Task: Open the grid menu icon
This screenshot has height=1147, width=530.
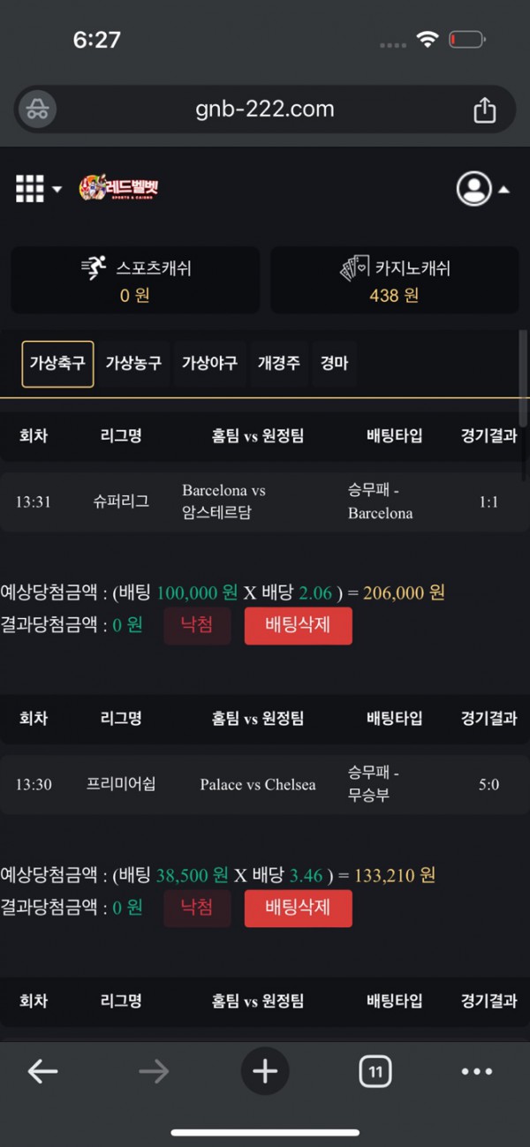Action: 30,188
